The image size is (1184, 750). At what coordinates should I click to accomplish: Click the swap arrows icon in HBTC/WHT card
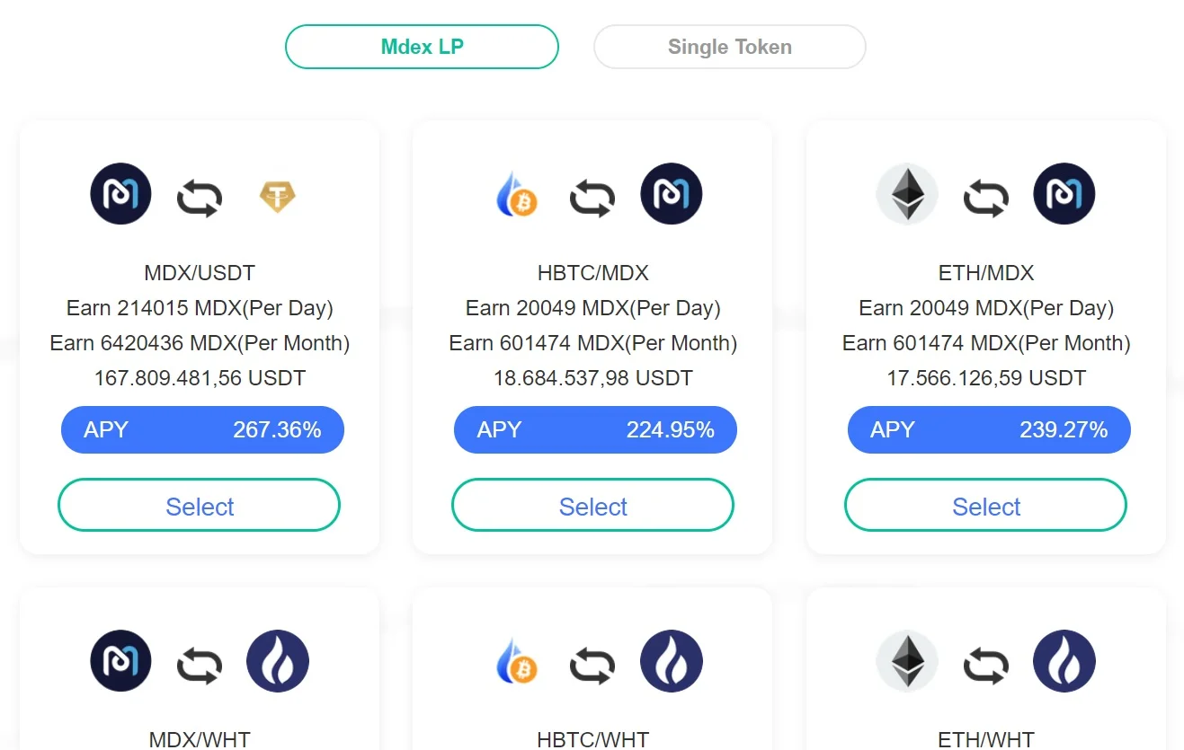pyautogui.click(x=592, y=665)
